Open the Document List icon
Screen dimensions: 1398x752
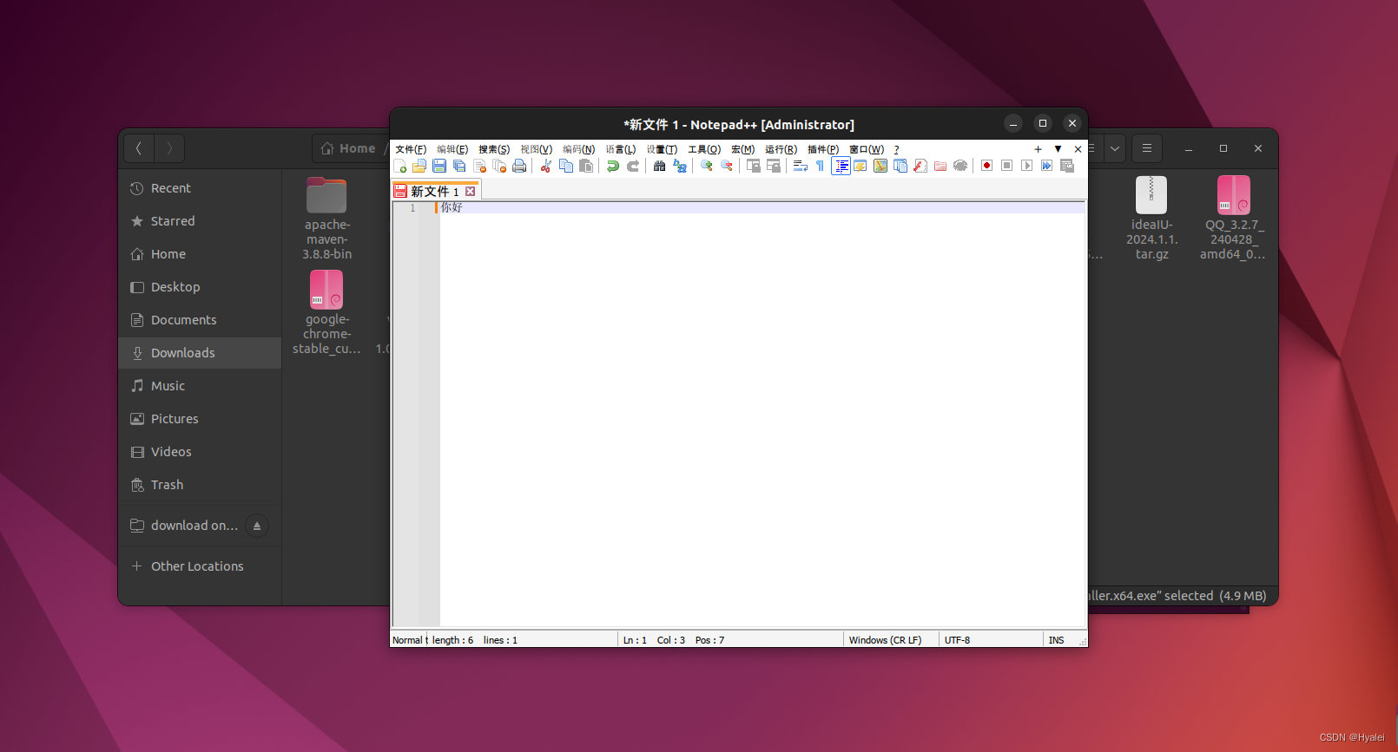coord(900,166)
